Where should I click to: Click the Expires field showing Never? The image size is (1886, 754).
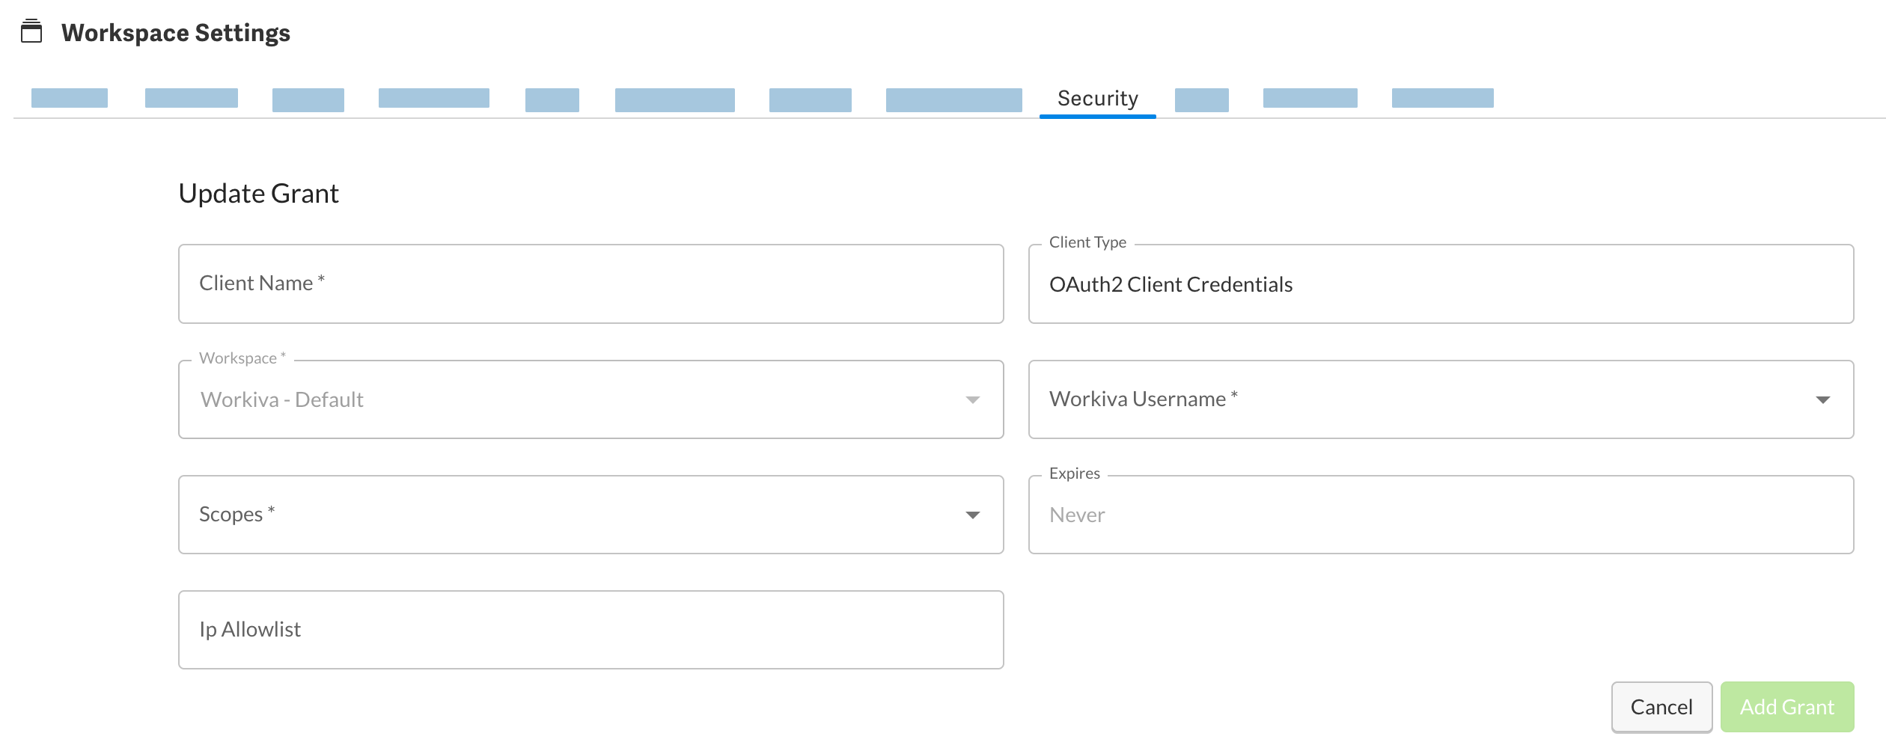point(1441,514)
